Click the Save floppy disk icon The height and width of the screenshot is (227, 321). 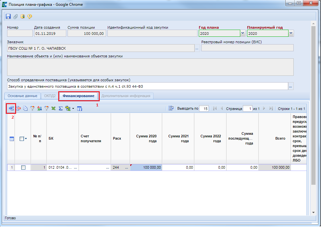coord(8,16)
